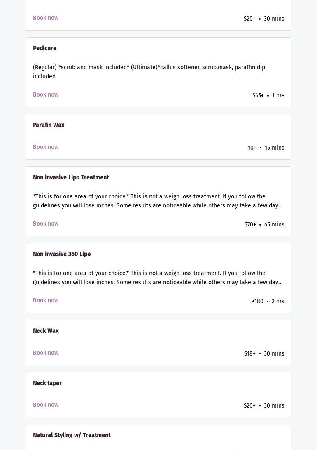
Task: Book the Neck taper service
Action: click(x=46, y=405)
